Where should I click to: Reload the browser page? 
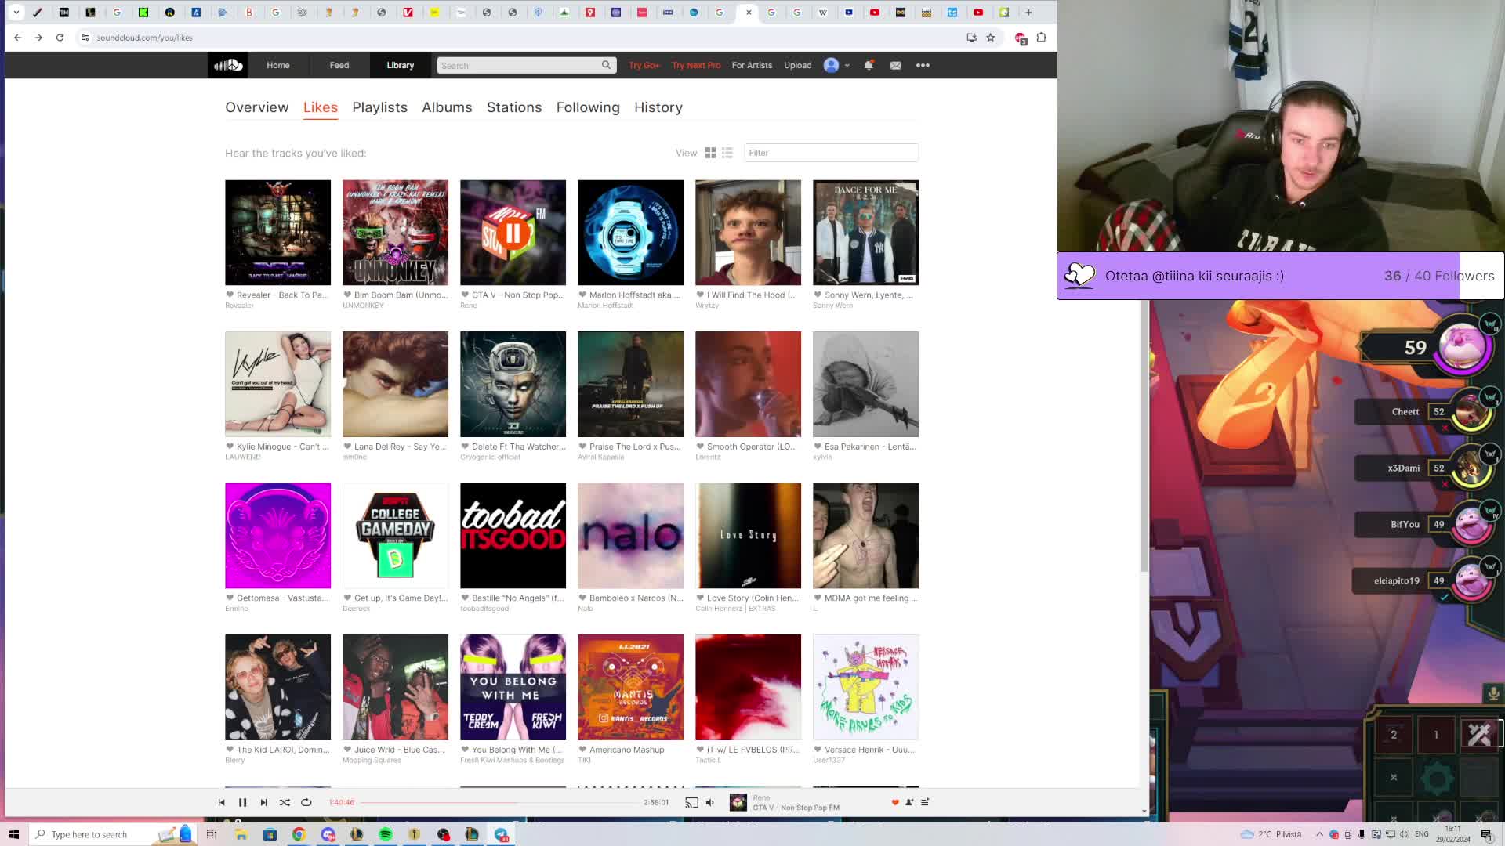tap(60, 38)
